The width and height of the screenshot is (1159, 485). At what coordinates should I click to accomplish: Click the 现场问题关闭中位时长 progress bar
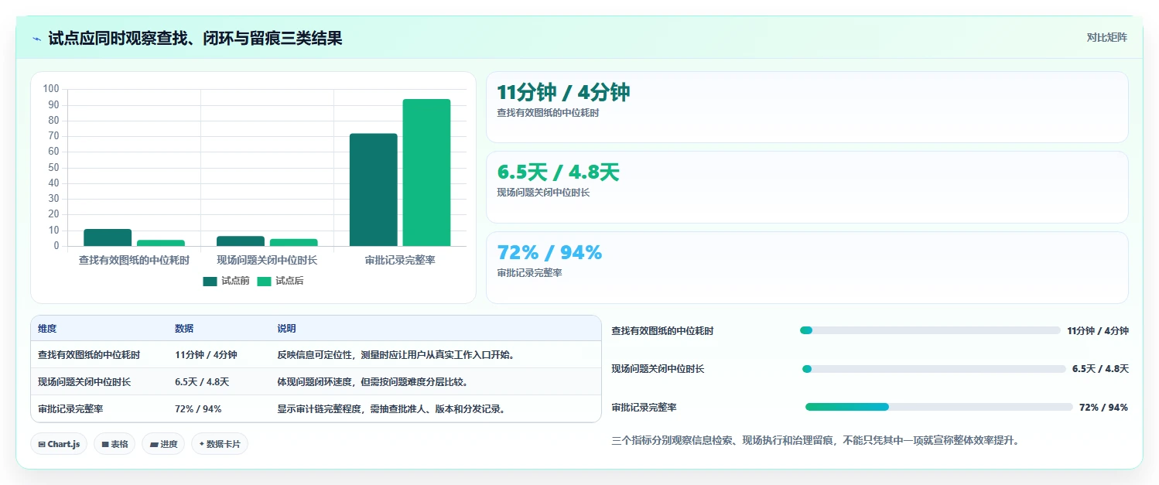click(x=934, y=369)
